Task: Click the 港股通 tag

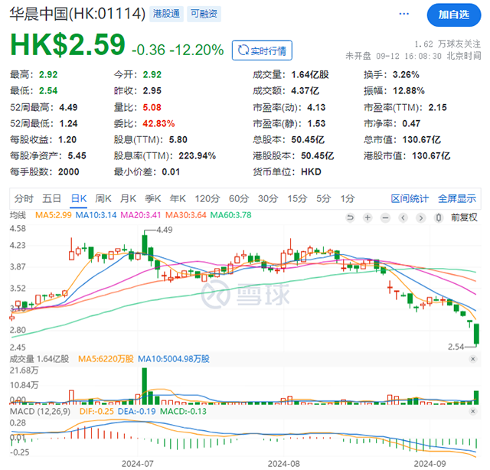Action: click(166, 14)
